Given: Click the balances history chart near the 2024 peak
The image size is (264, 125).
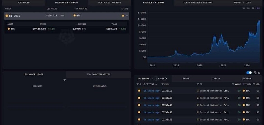Looking at the screenshot, I should pyautogui.click(x=258, y=22).
